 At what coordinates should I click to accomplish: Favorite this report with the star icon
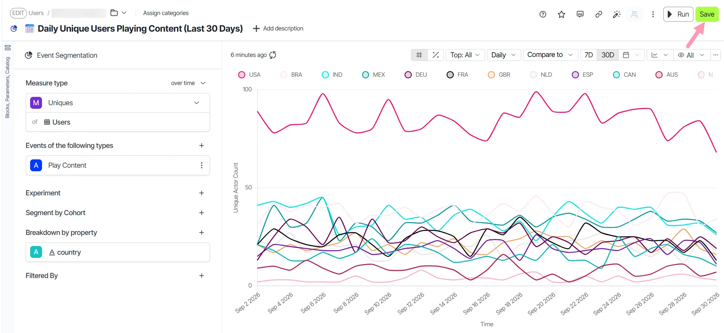562,14
